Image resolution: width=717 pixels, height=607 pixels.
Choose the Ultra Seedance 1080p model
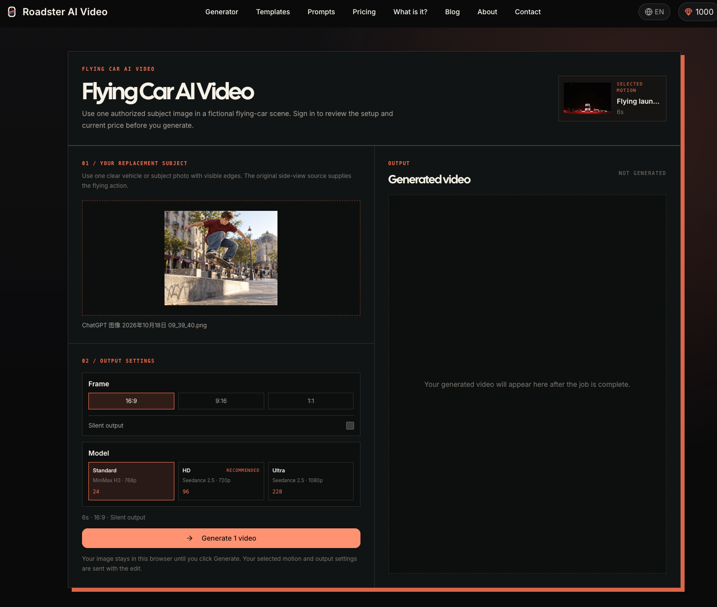[x=311, y=481]
